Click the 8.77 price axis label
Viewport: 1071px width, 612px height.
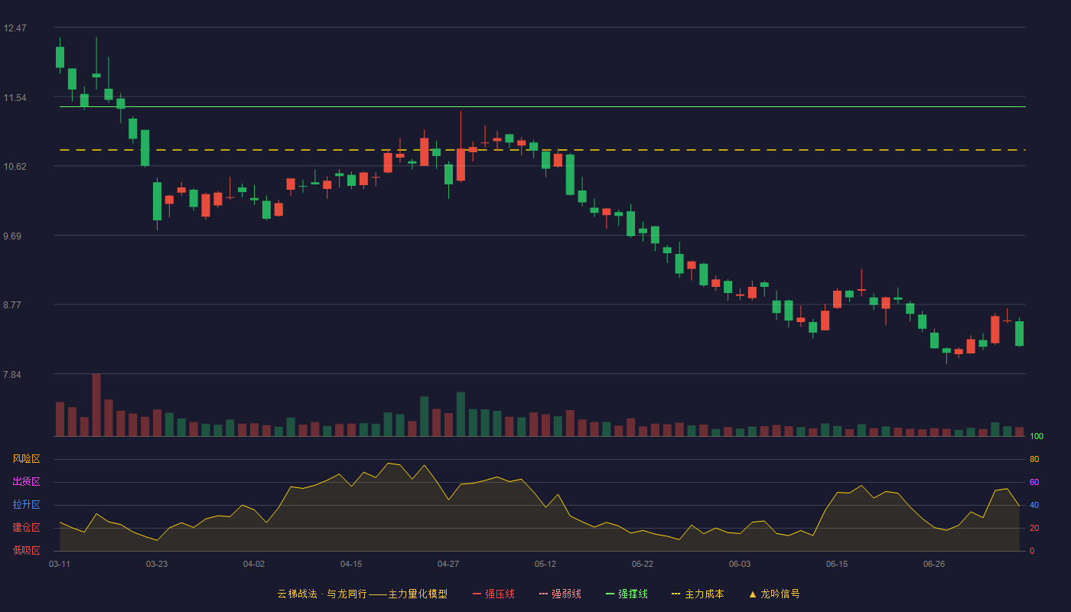pos(12,305)
